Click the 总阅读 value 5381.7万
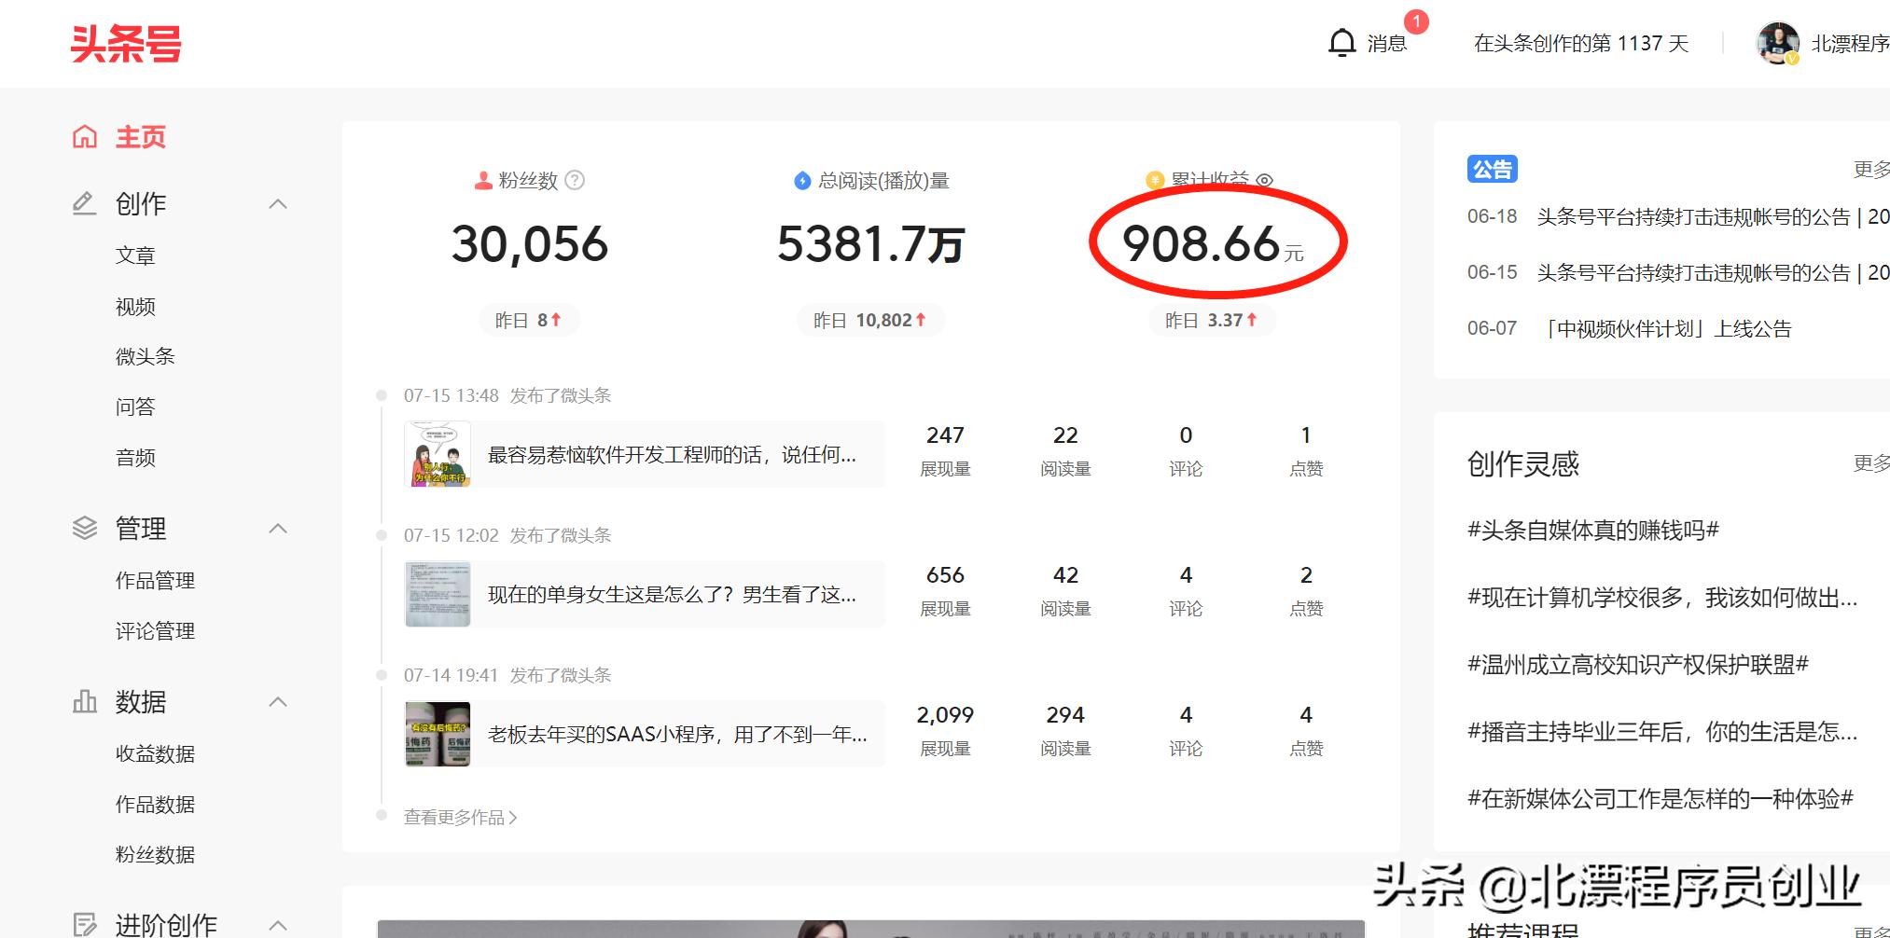The height and width of the screenshot is (938, 1890). click(x=870, y=244)
